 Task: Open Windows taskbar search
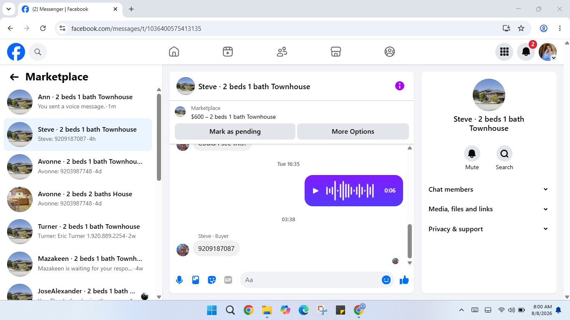[x=230, y=310]
